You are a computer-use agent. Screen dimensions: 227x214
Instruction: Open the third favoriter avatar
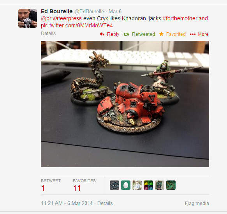tap(137, 185)
